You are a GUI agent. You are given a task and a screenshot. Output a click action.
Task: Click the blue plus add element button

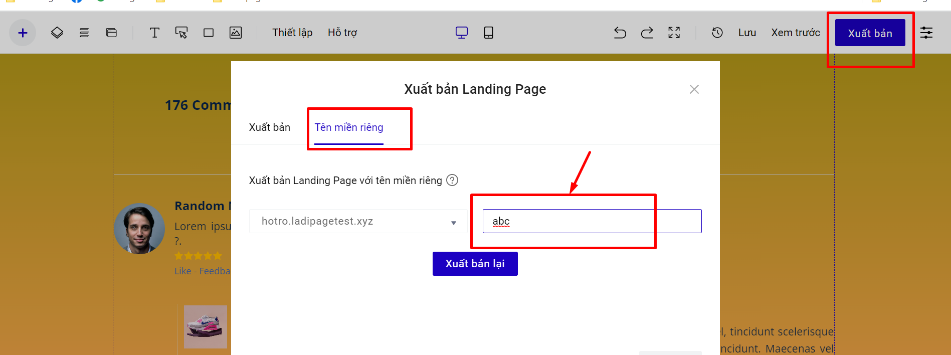(23, 33)
